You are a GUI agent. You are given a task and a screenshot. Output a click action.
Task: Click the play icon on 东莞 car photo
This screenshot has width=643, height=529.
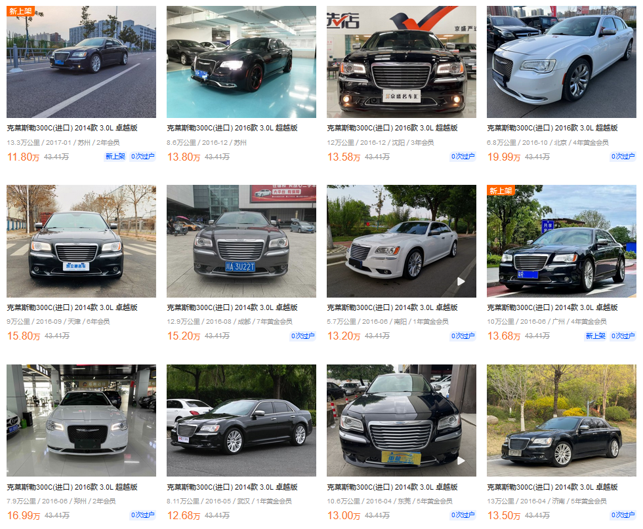pyautogui.click(x=461, y=461)
